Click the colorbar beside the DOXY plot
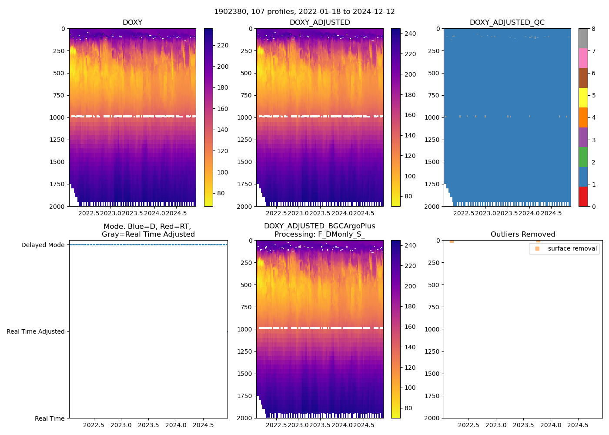The height and width of the screenshot is (435, 609). [208, 117]
